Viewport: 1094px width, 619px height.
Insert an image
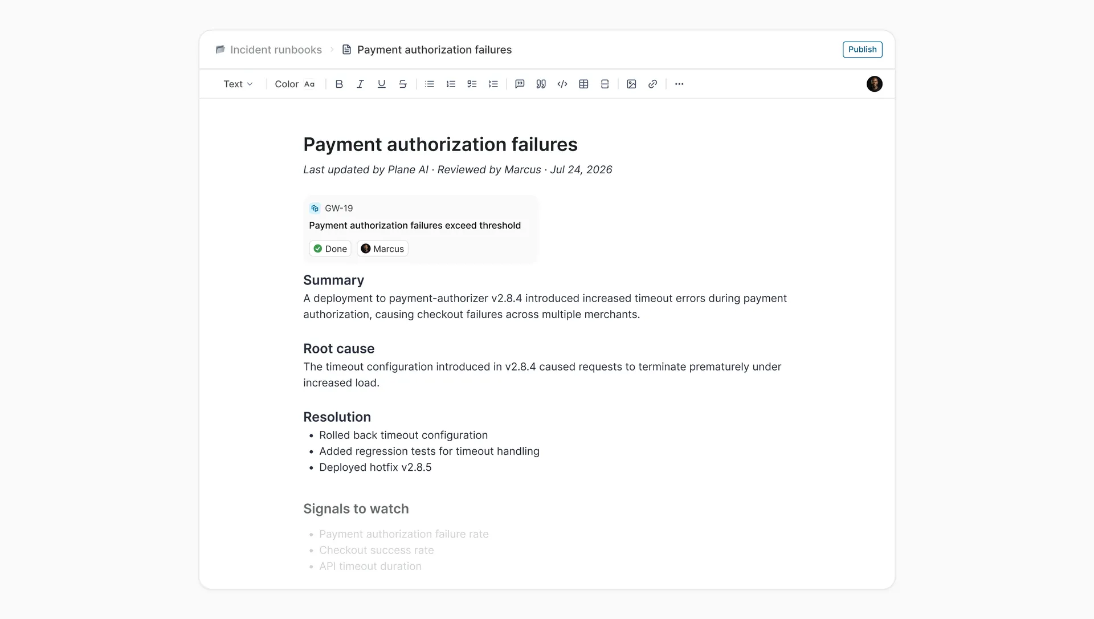631,84
